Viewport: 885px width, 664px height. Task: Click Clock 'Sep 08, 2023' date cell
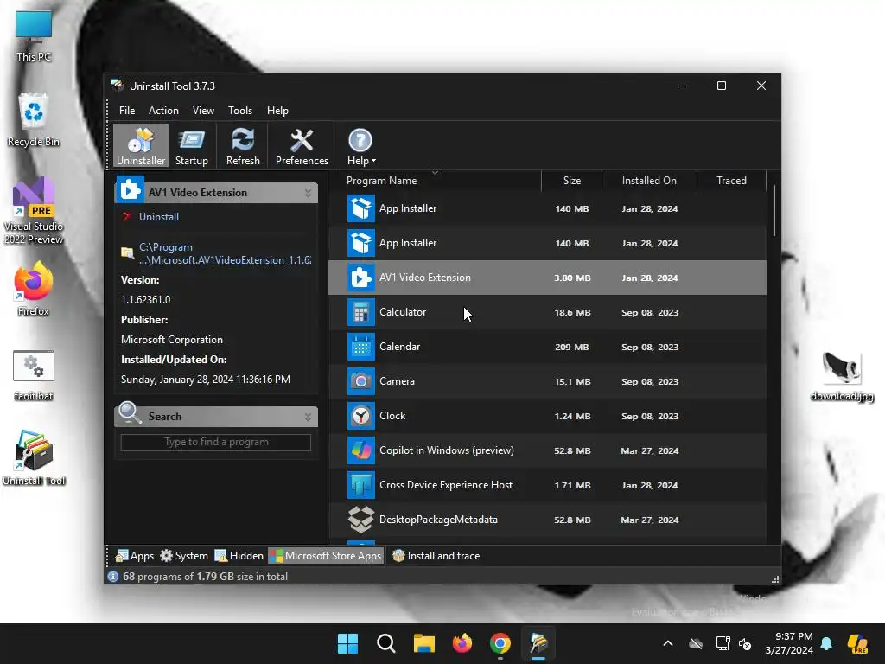(x=650, y=416)
